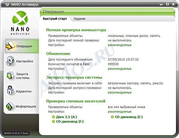This screenshot has width=179, height=138.
Task: Select the Настройки sidebar label
Action: (24, 61)
